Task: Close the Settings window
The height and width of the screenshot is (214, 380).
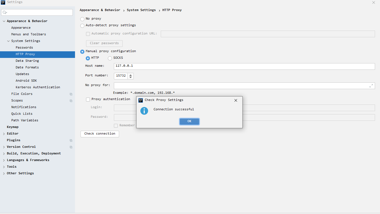Action: click(374, 2)
